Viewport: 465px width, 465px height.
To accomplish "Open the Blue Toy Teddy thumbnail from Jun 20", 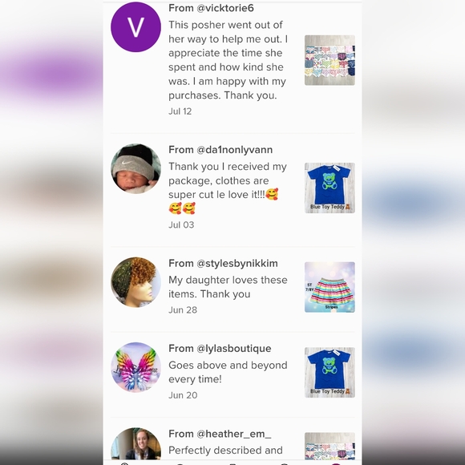I will point(330,373).
